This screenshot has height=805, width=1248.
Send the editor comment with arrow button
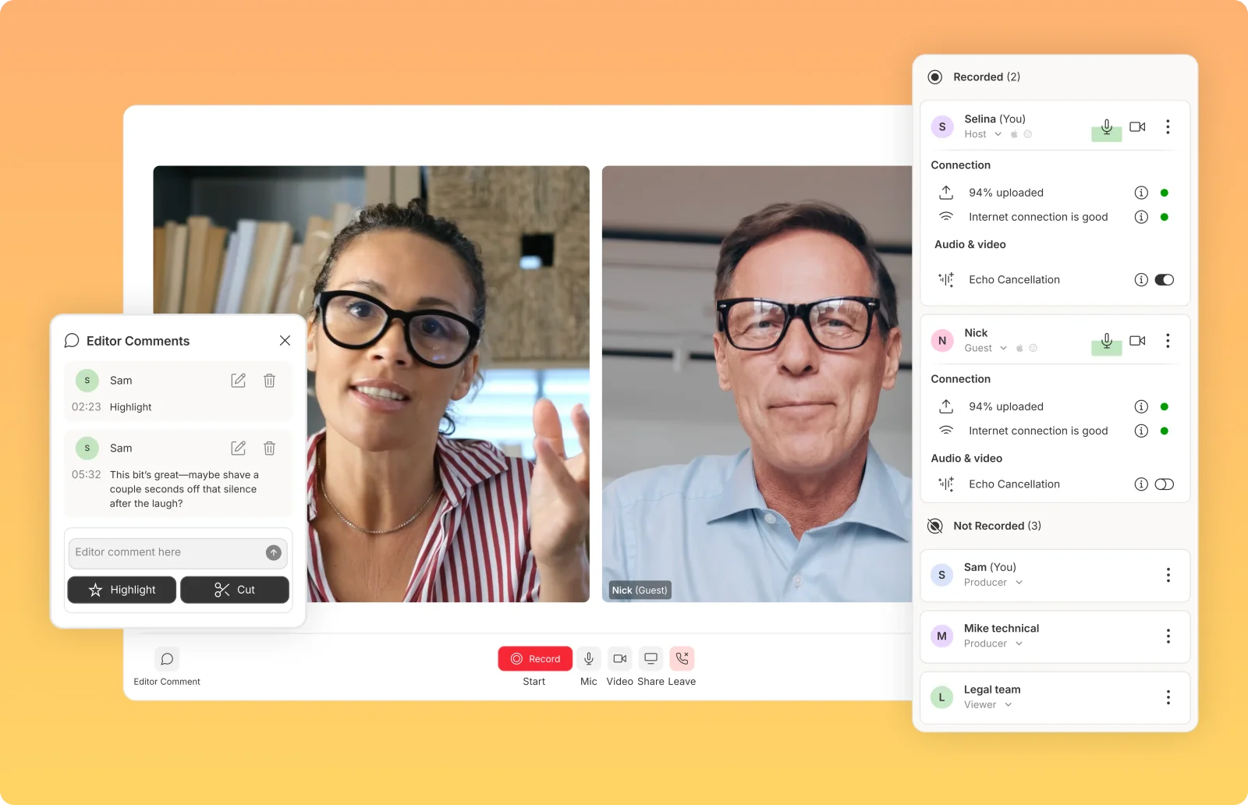274,552
